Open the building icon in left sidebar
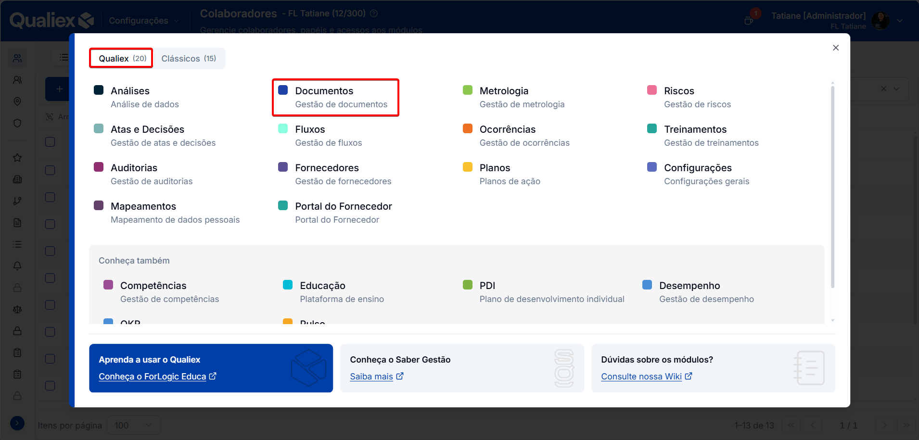919x440 pixels. tap(17, 179)
